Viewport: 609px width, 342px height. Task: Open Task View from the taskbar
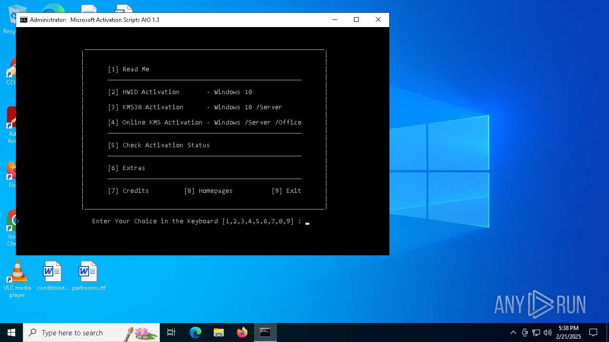coord(171,332)
